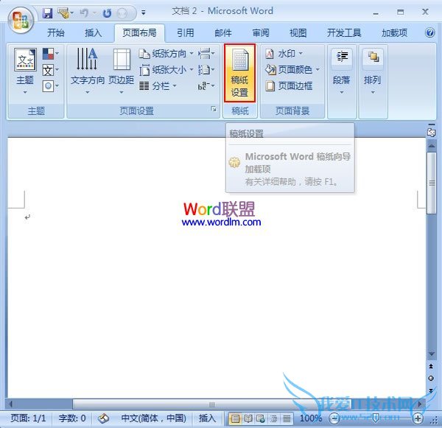Open Page Color (页面颜色) dropdown
Screen dimensions: 442x428
coord(292,69)
